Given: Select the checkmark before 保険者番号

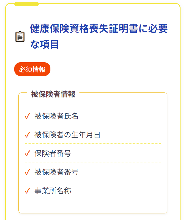Looking at the screenshot, I should click(x=27, y=154).
